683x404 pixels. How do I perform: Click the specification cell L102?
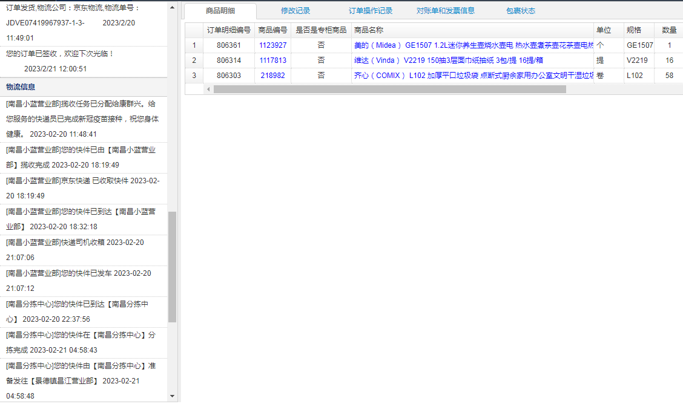tap(639, 76)
